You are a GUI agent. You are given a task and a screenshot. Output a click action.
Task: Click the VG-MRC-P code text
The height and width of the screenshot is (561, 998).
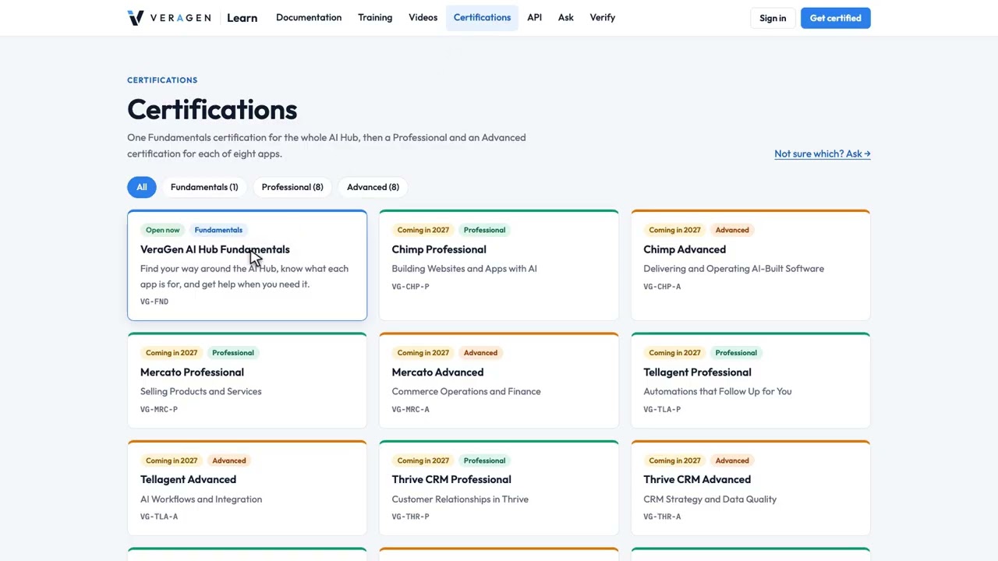[x=159, y=409]
